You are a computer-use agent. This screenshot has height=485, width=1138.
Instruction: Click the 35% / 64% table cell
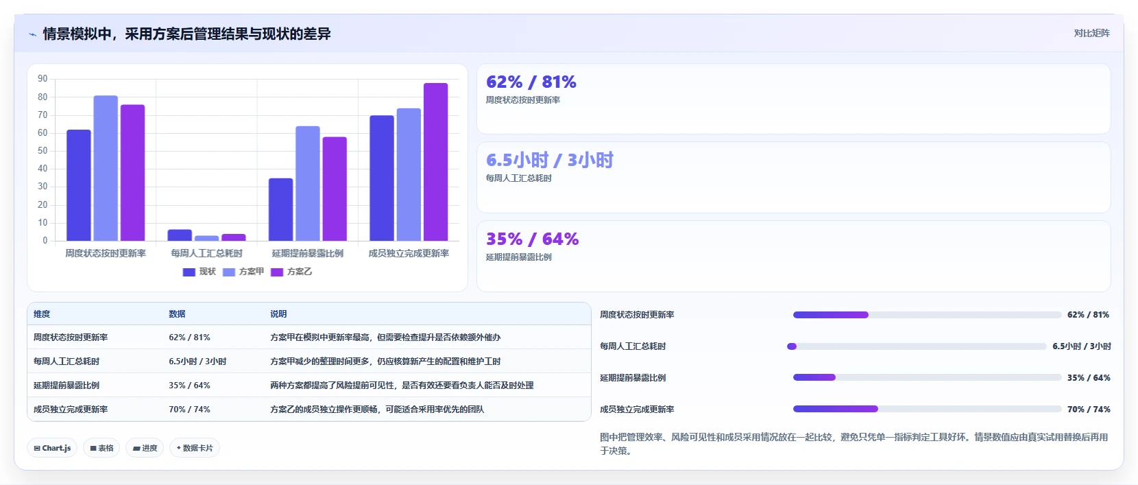click(189, 386)
